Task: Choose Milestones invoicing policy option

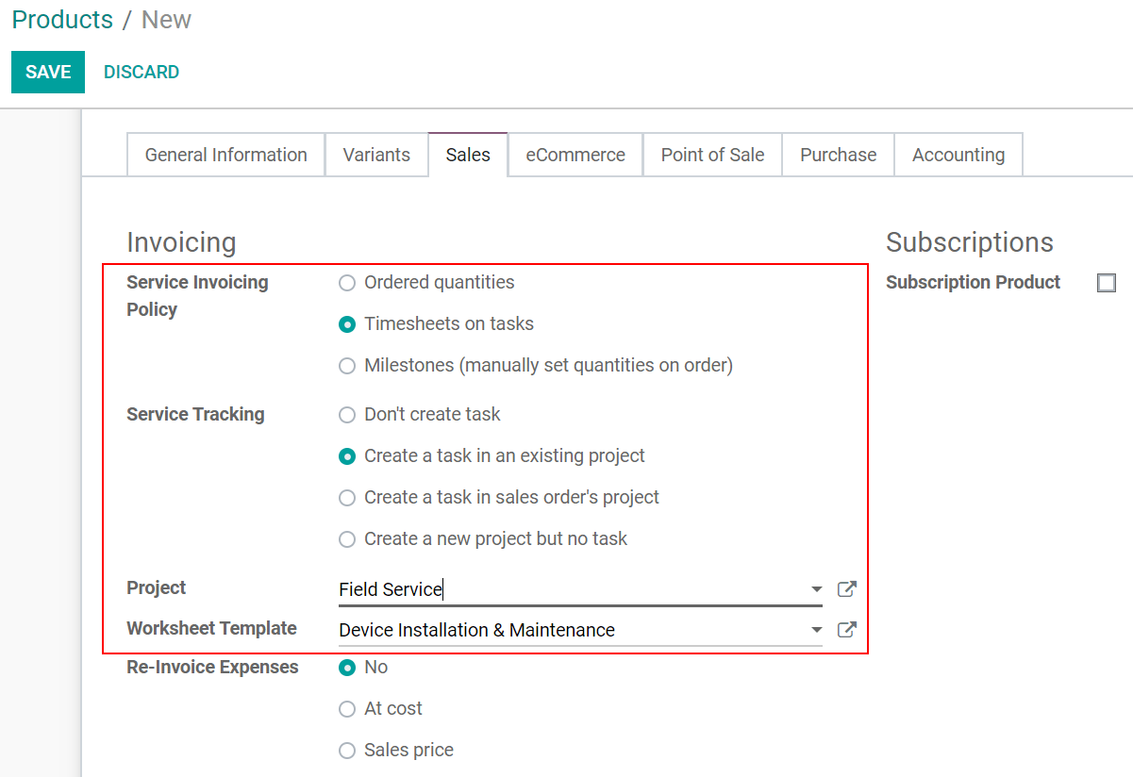Action: tap(347, 366)
